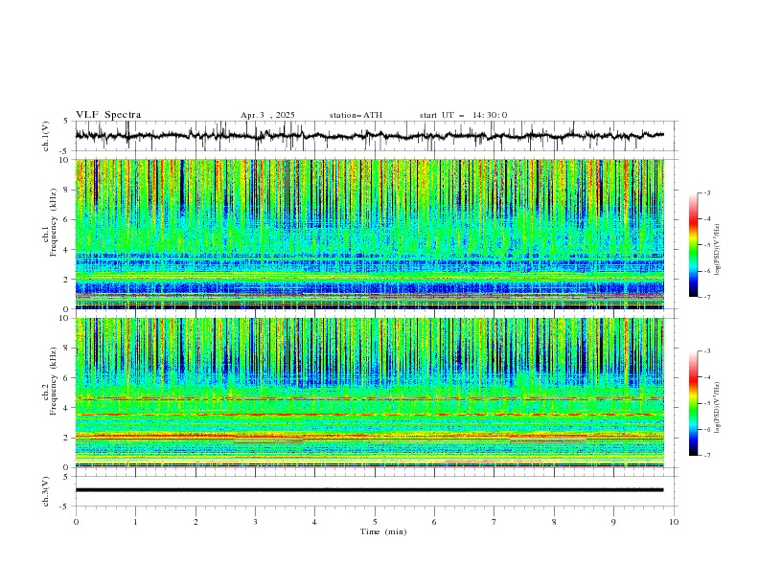Image resolution: width=759 pixels, height=586 pixels.
Task: Click time axis tick label "9"
Action: pos(613,522)
